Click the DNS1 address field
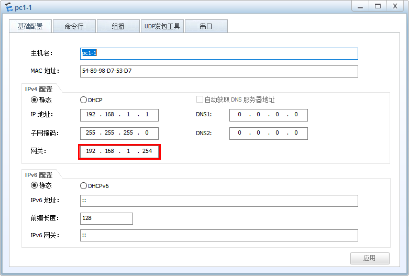409x276 pixels. tap(269, 115)
